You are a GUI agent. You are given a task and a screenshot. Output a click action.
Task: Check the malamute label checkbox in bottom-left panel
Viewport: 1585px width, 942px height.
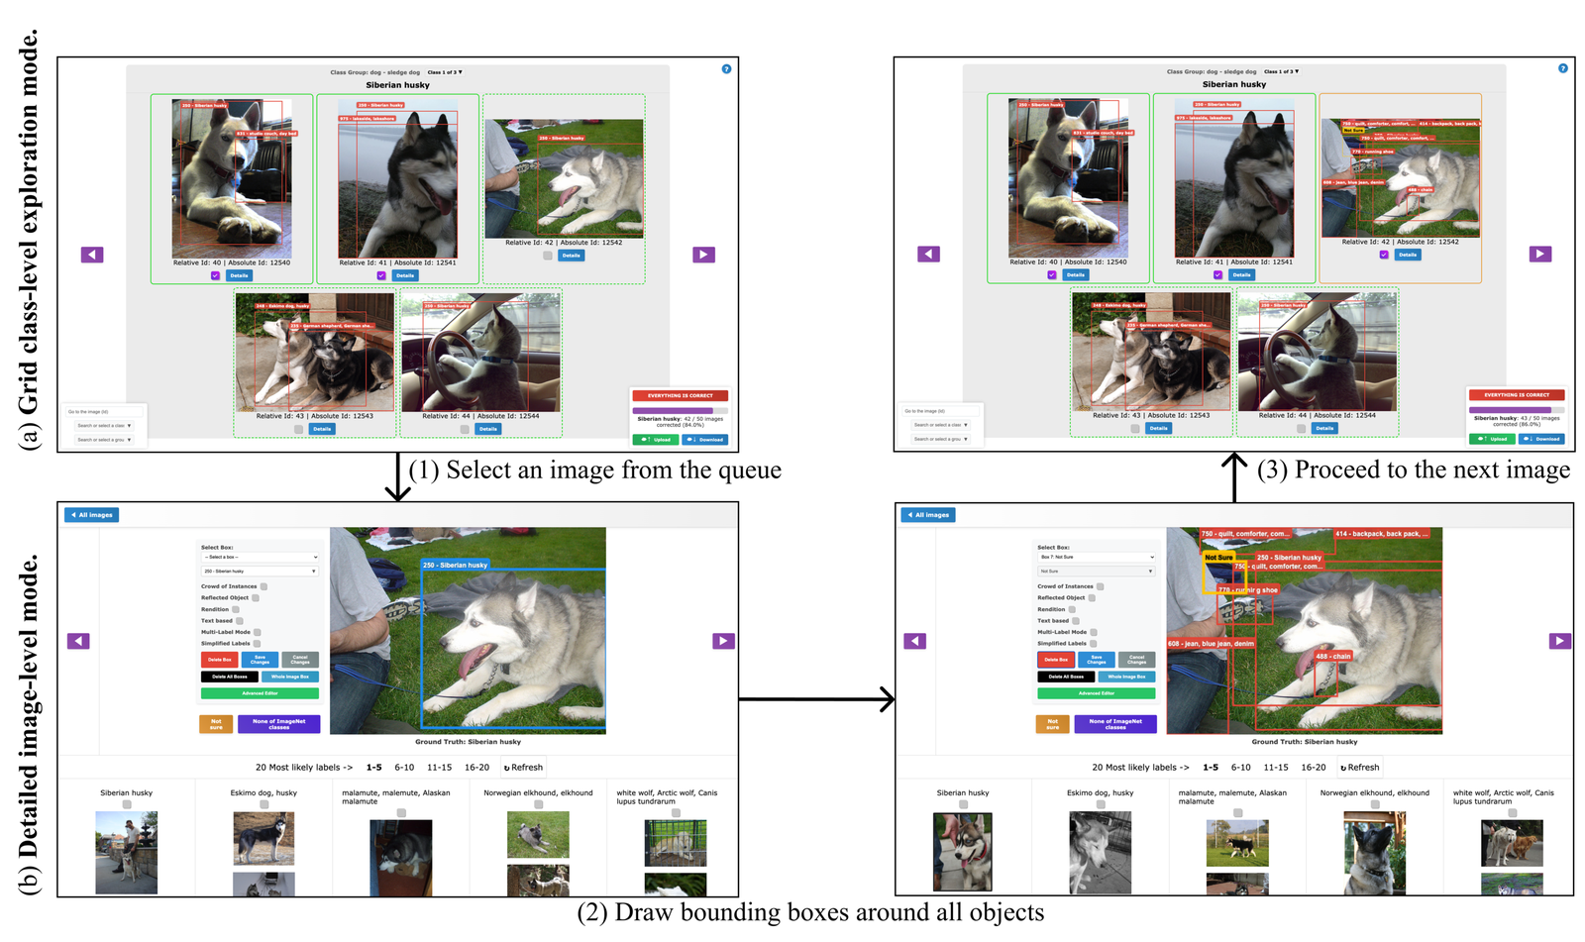point(401,812)
